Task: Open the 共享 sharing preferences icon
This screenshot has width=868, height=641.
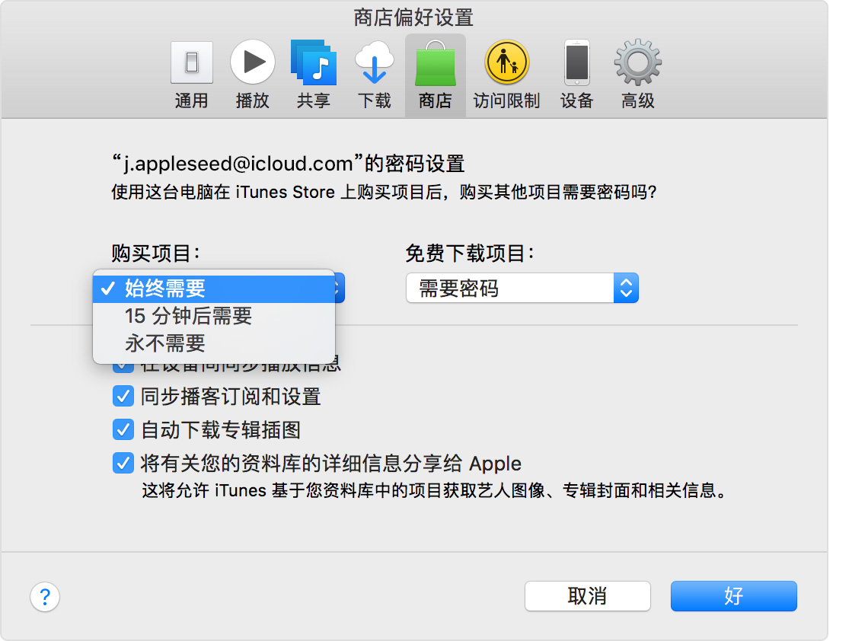Action: 314,75
